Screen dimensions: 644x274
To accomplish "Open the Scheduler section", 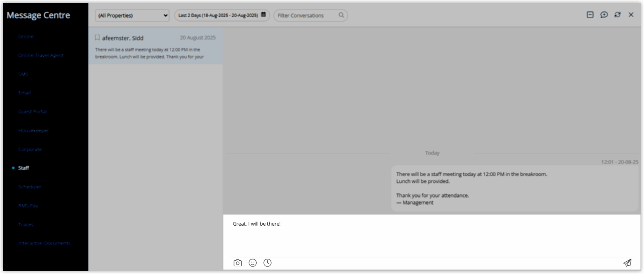I will click(x=30, y=187).
